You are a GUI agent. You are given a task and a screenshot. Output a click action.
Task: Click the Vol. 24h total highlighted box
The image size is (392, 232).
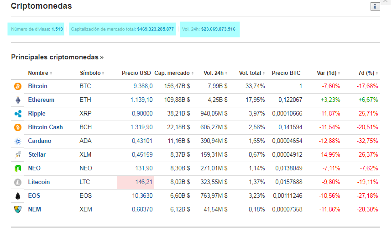point(209,29)
